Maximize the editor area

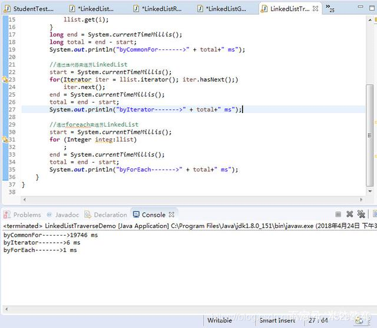(x=372, y=8)
